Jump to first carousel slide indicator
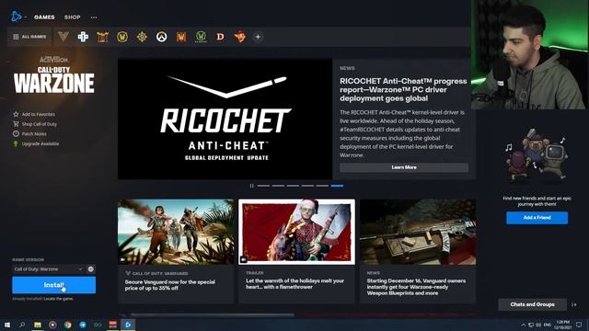The width and height of the screenshot is (589, 331). (263, 186)
